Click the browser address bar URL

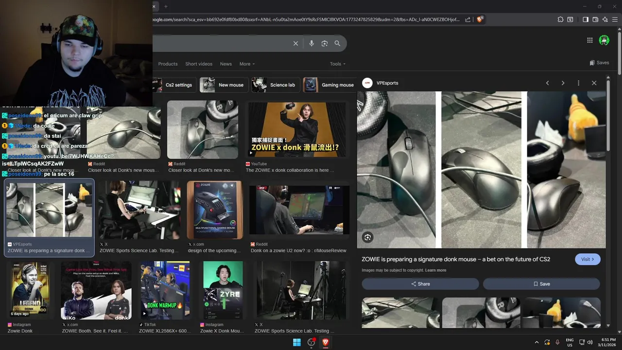[x=306, y=19]
